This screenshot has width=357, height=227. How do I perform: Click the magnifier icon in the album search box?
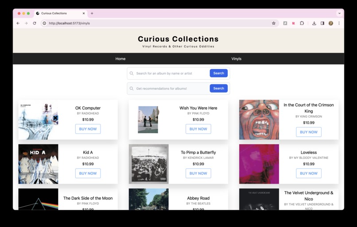(x=132, y=73)
